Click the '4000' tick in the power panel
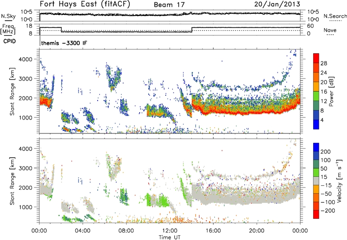Image resolution: width=347 pixels, height=240 pixels. coord(26,59)
